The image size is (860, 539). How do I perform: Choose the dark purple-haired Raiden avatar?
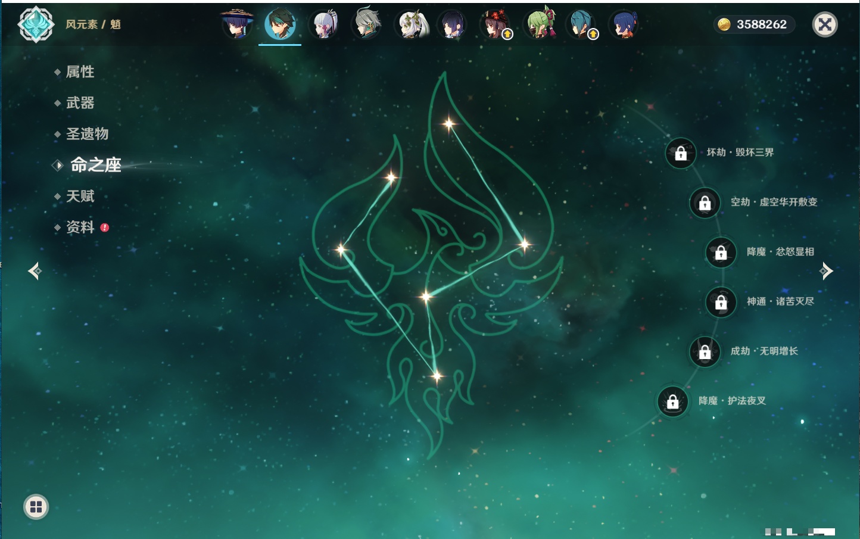pos(453,24)
